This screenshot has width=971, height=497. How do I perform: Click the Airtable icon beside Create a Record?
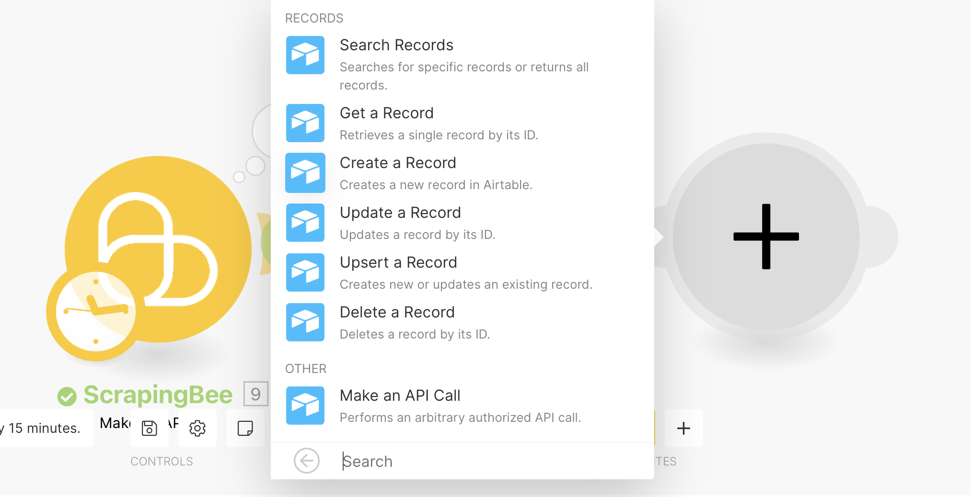coord(305,173)
